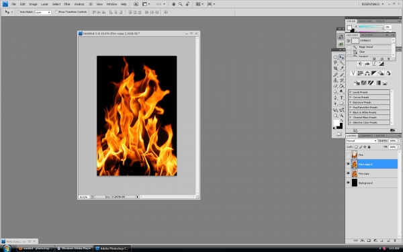This screenshot has height=252, width=403.
Task: Click the R slider in Color panel
Action: tap(371, 27)
